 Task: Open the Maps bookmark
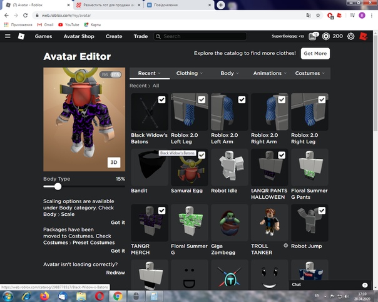click(93, 24)
